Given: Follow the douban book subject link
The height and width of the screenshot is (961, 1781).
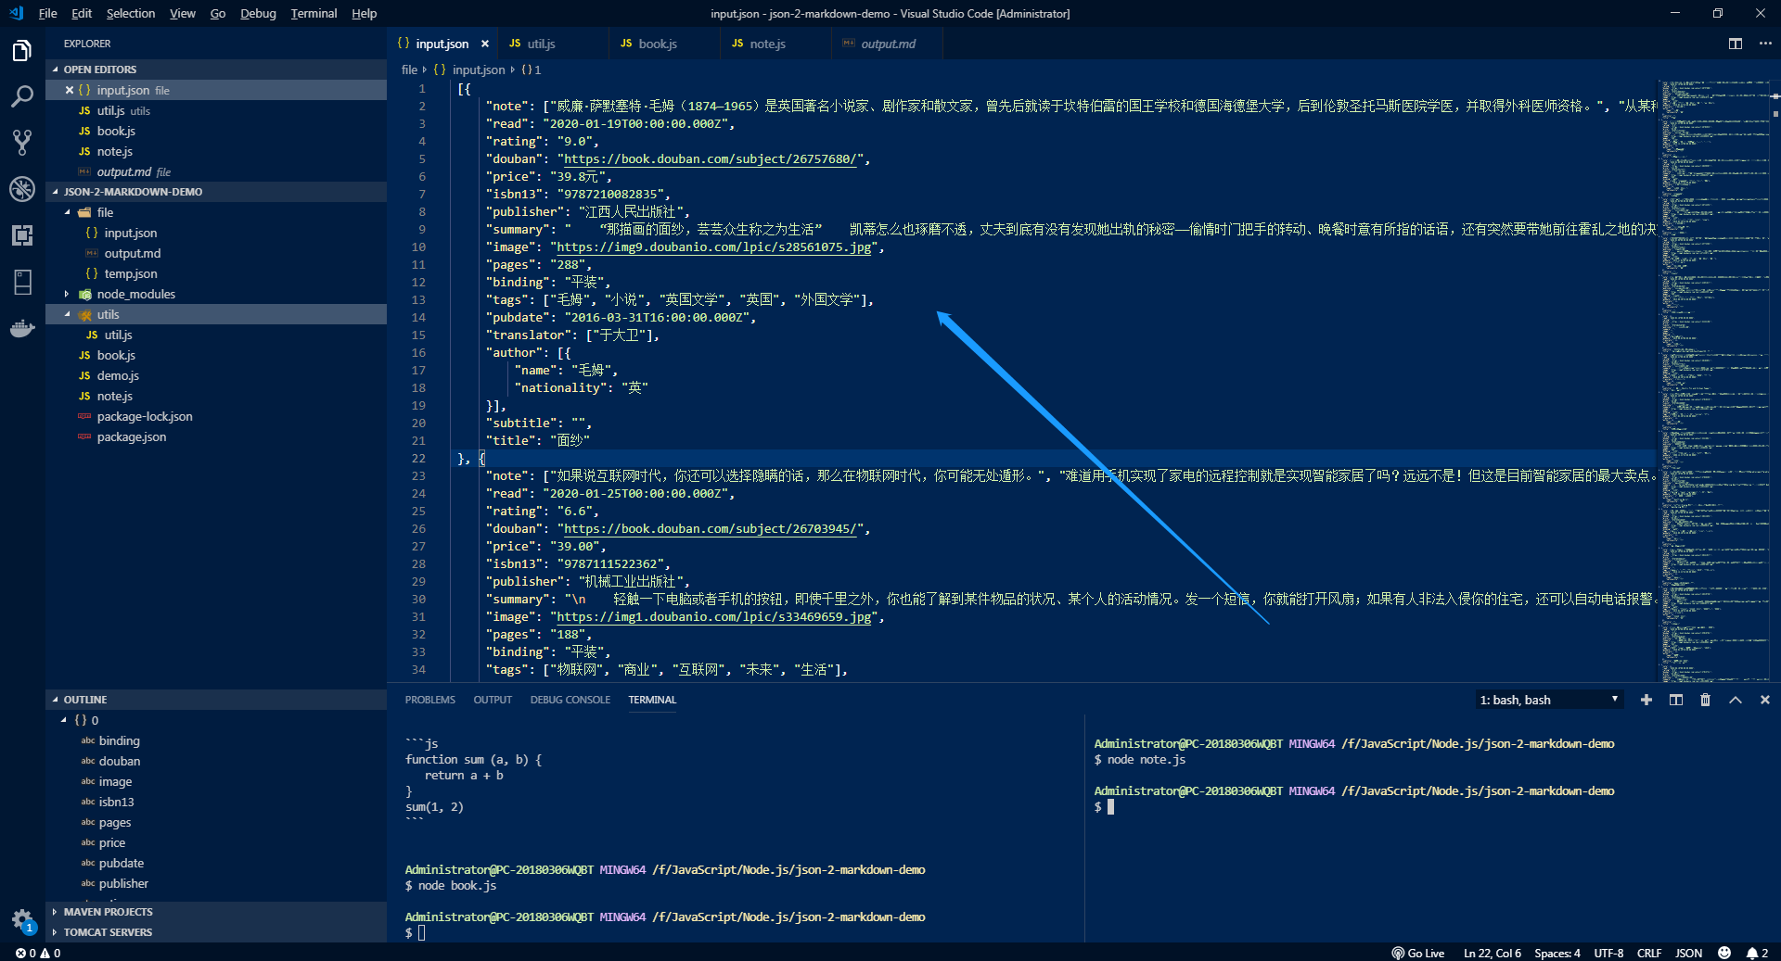Looking at the screenshot, I should (711, 158).
